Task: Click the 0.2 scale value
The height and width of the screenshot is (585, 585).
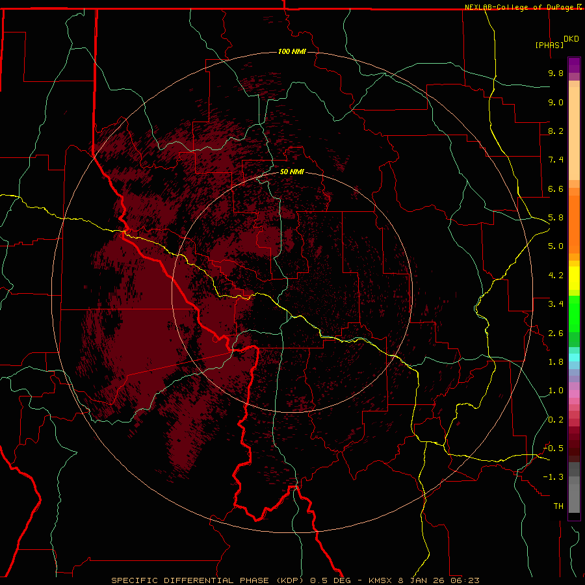Action: pyautogui.click(x=556, y=420)
